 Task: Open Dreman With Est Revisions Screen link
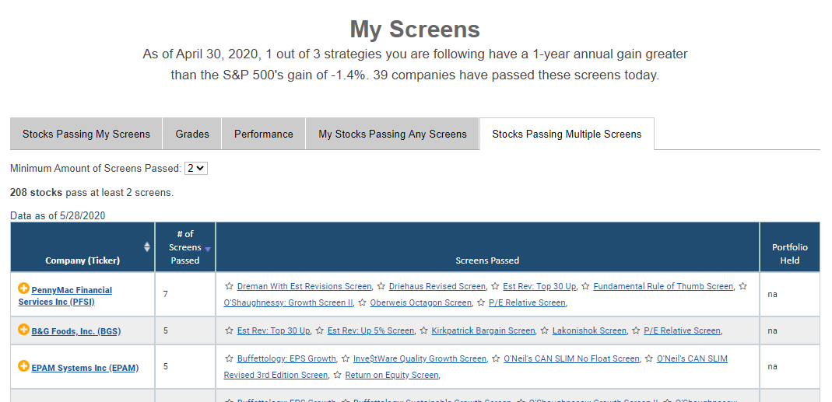(304, 286)
